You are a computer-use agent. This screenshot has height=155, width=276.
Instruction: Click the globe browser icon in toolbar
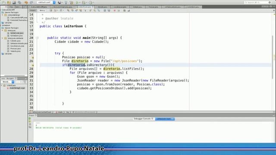click(x=60, y=3)
